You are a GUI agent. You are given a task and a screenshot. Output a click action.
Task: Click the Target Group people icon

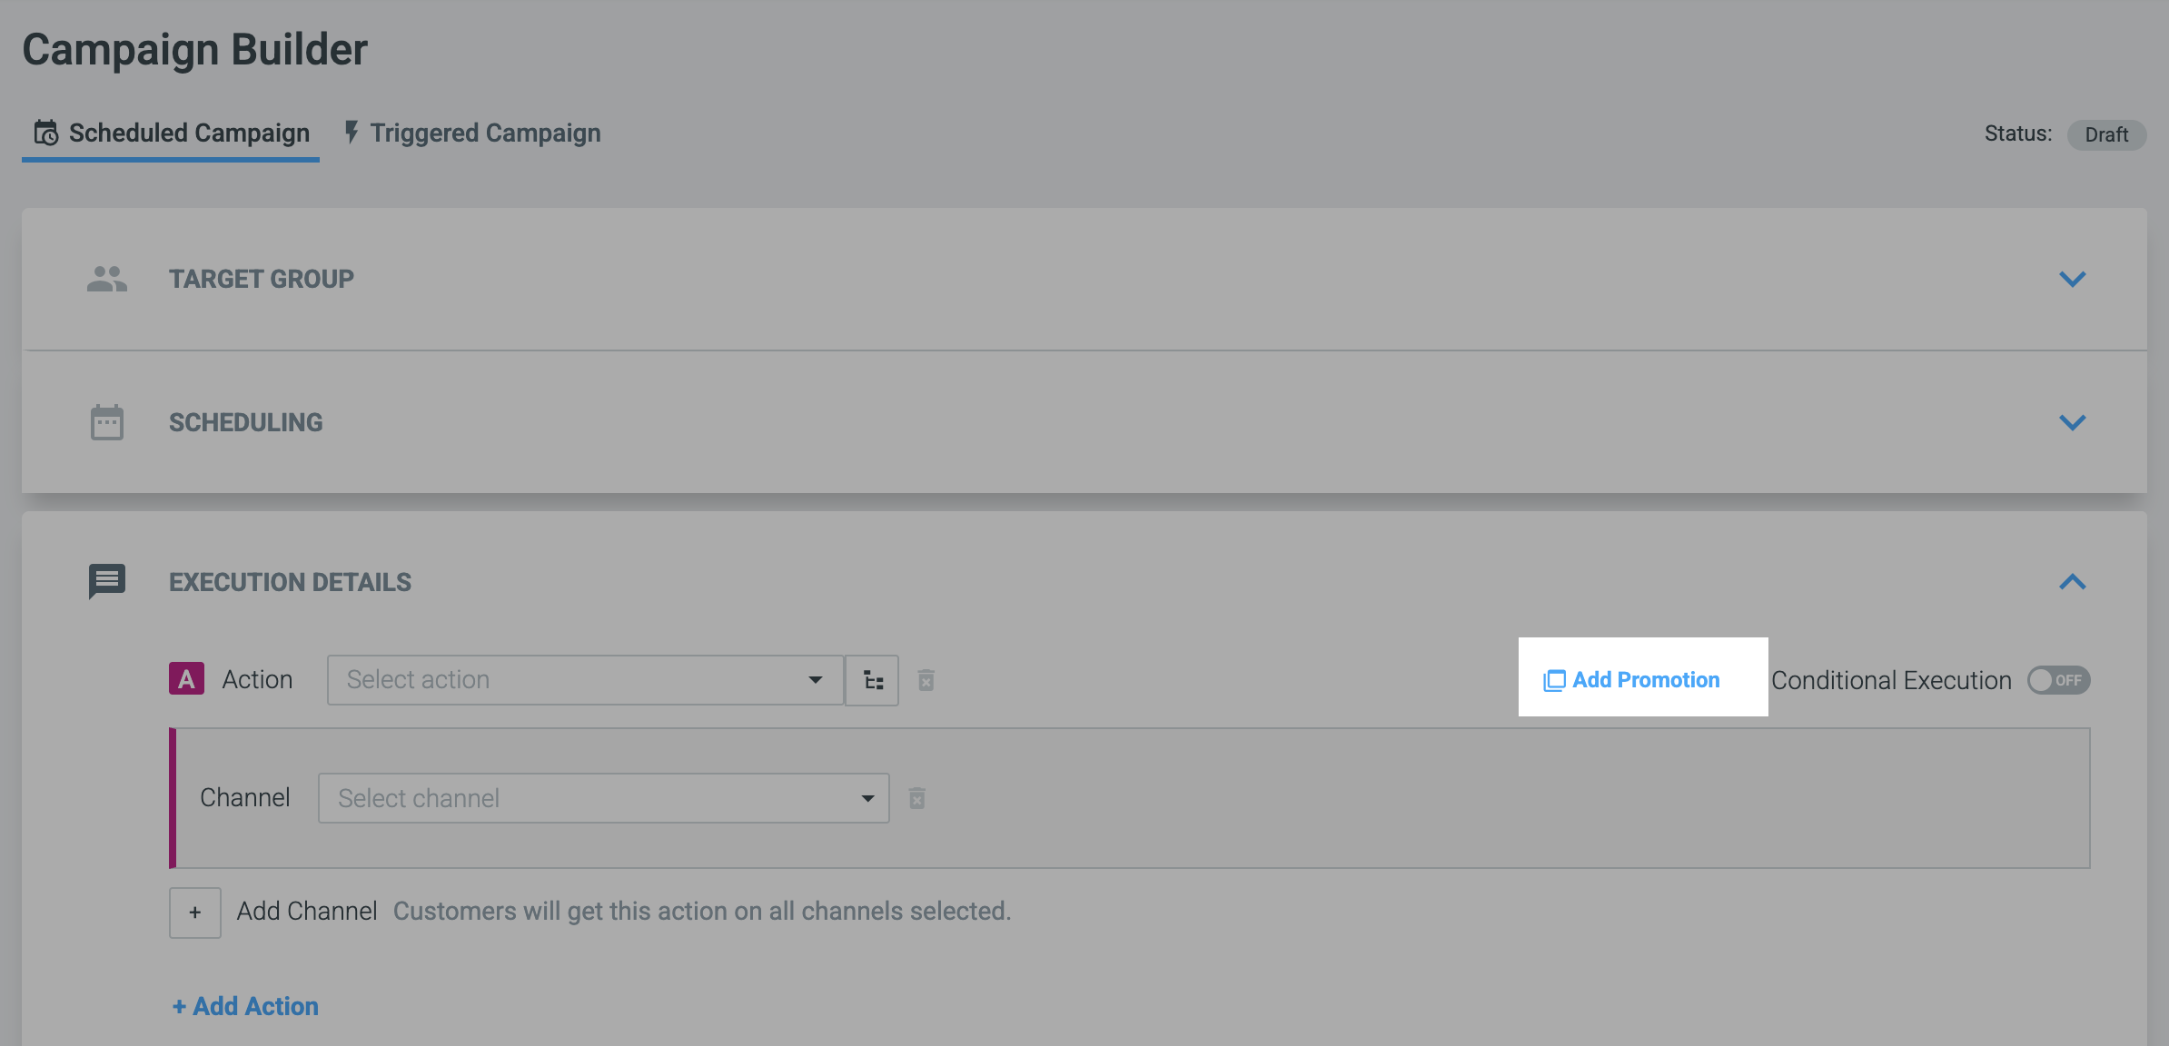(107, 279)
